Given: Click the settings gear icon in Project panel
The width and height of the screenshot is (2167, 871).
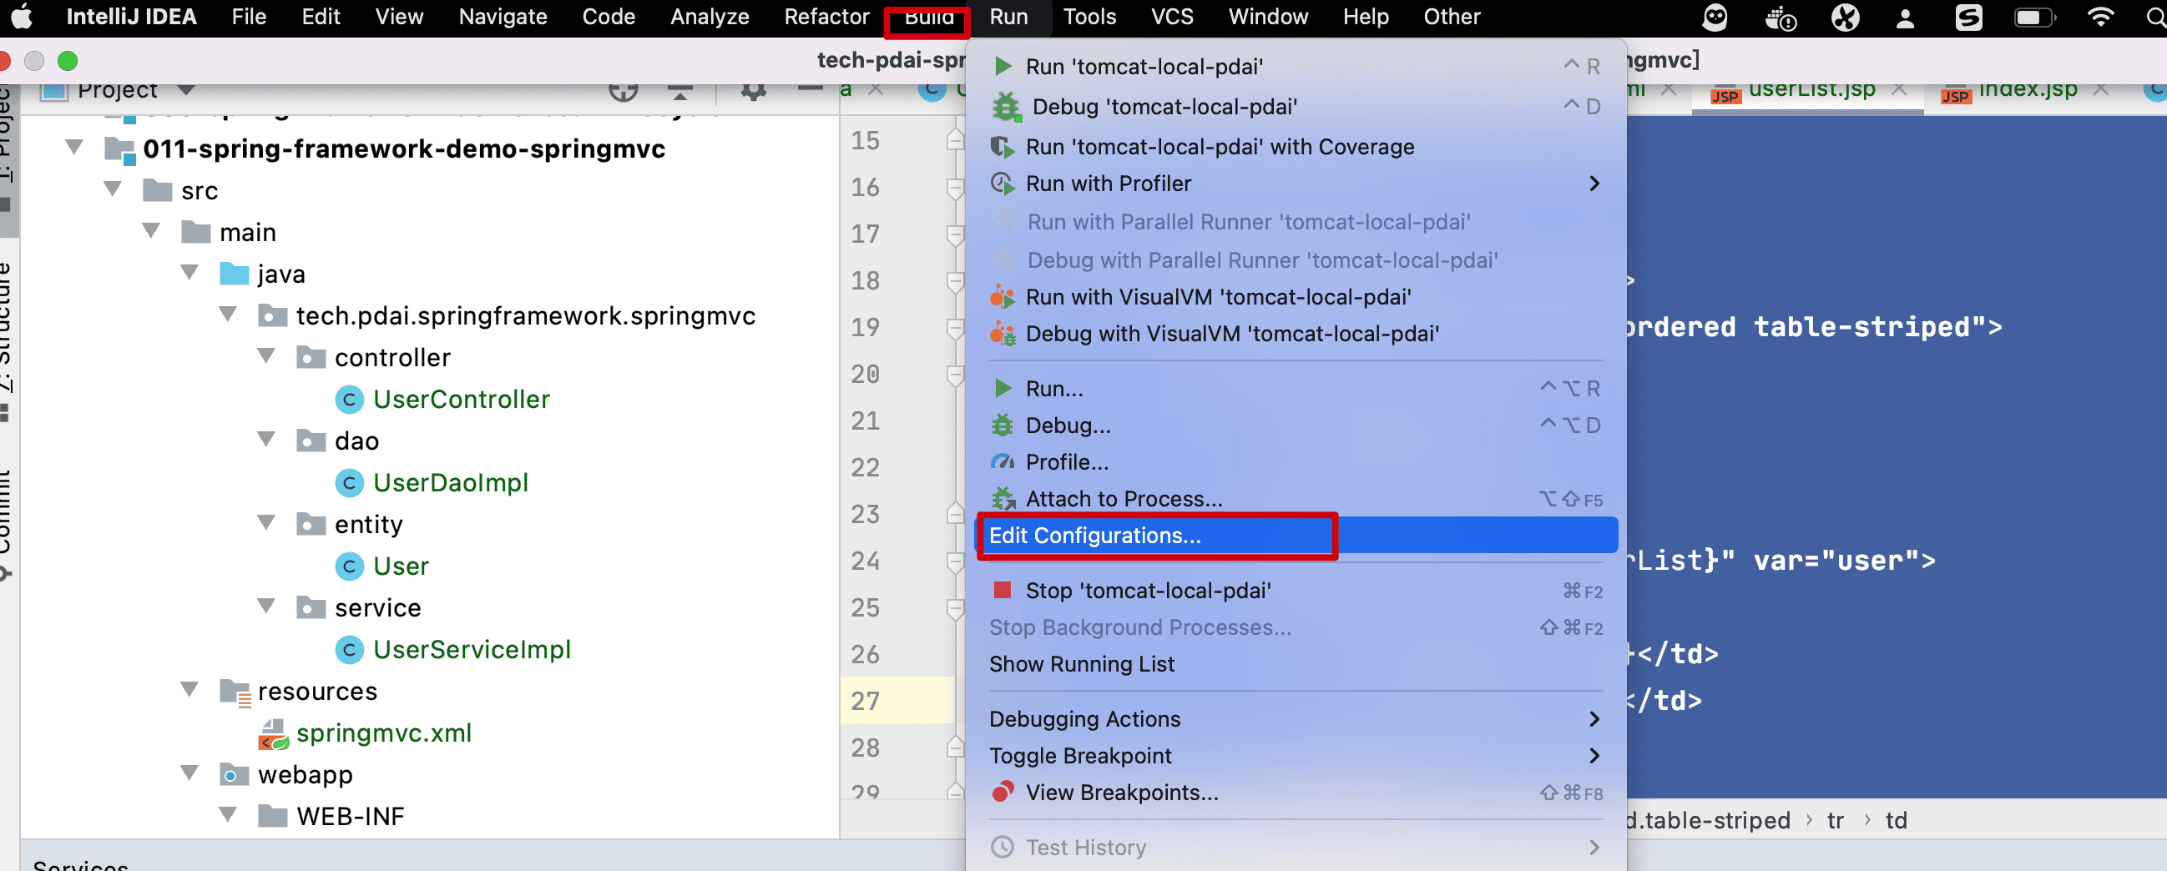Looking at the screenshot, I should pos(753,91).
